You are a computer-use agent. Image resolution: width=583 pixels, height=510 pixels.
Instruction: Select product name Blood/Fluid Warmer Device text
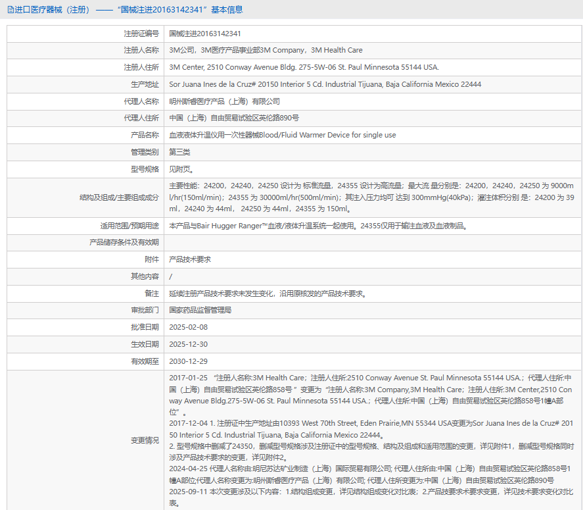pyautogui.click(x=282, y=135)
